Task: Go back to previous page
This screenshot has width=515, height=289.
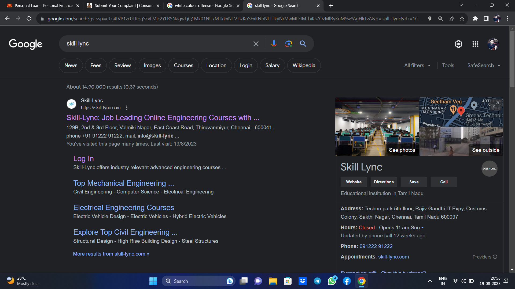Action: click(8, 18)
